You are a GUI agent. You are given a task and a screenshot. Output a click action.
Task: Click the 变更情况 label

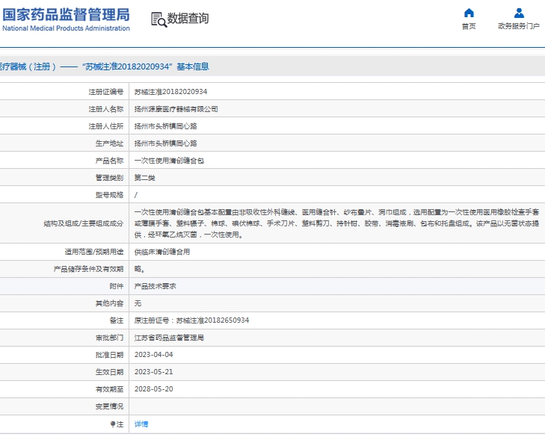click(x=109, y=406)
